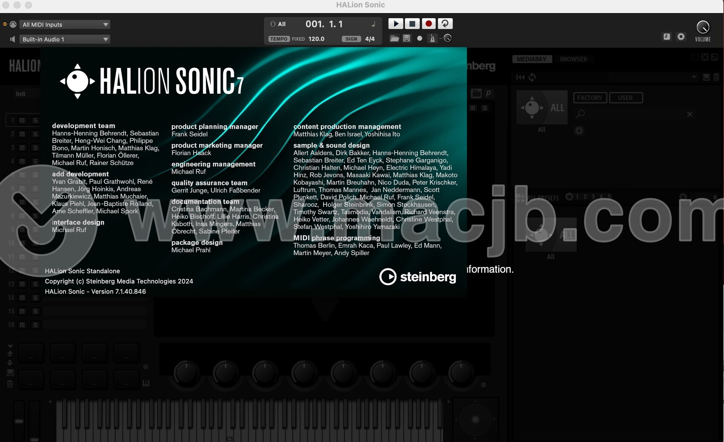
Task: Select the FACTORY filter button
Action: point(590,98)
